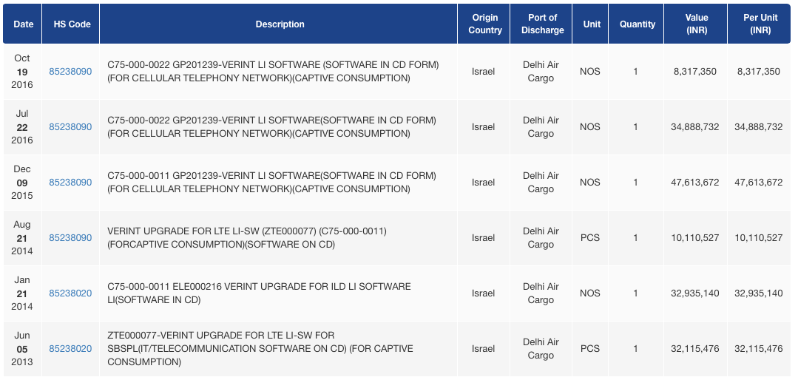The image size is (798, 377).
Task: Select the Description column header
Action: tap(280, 24)
